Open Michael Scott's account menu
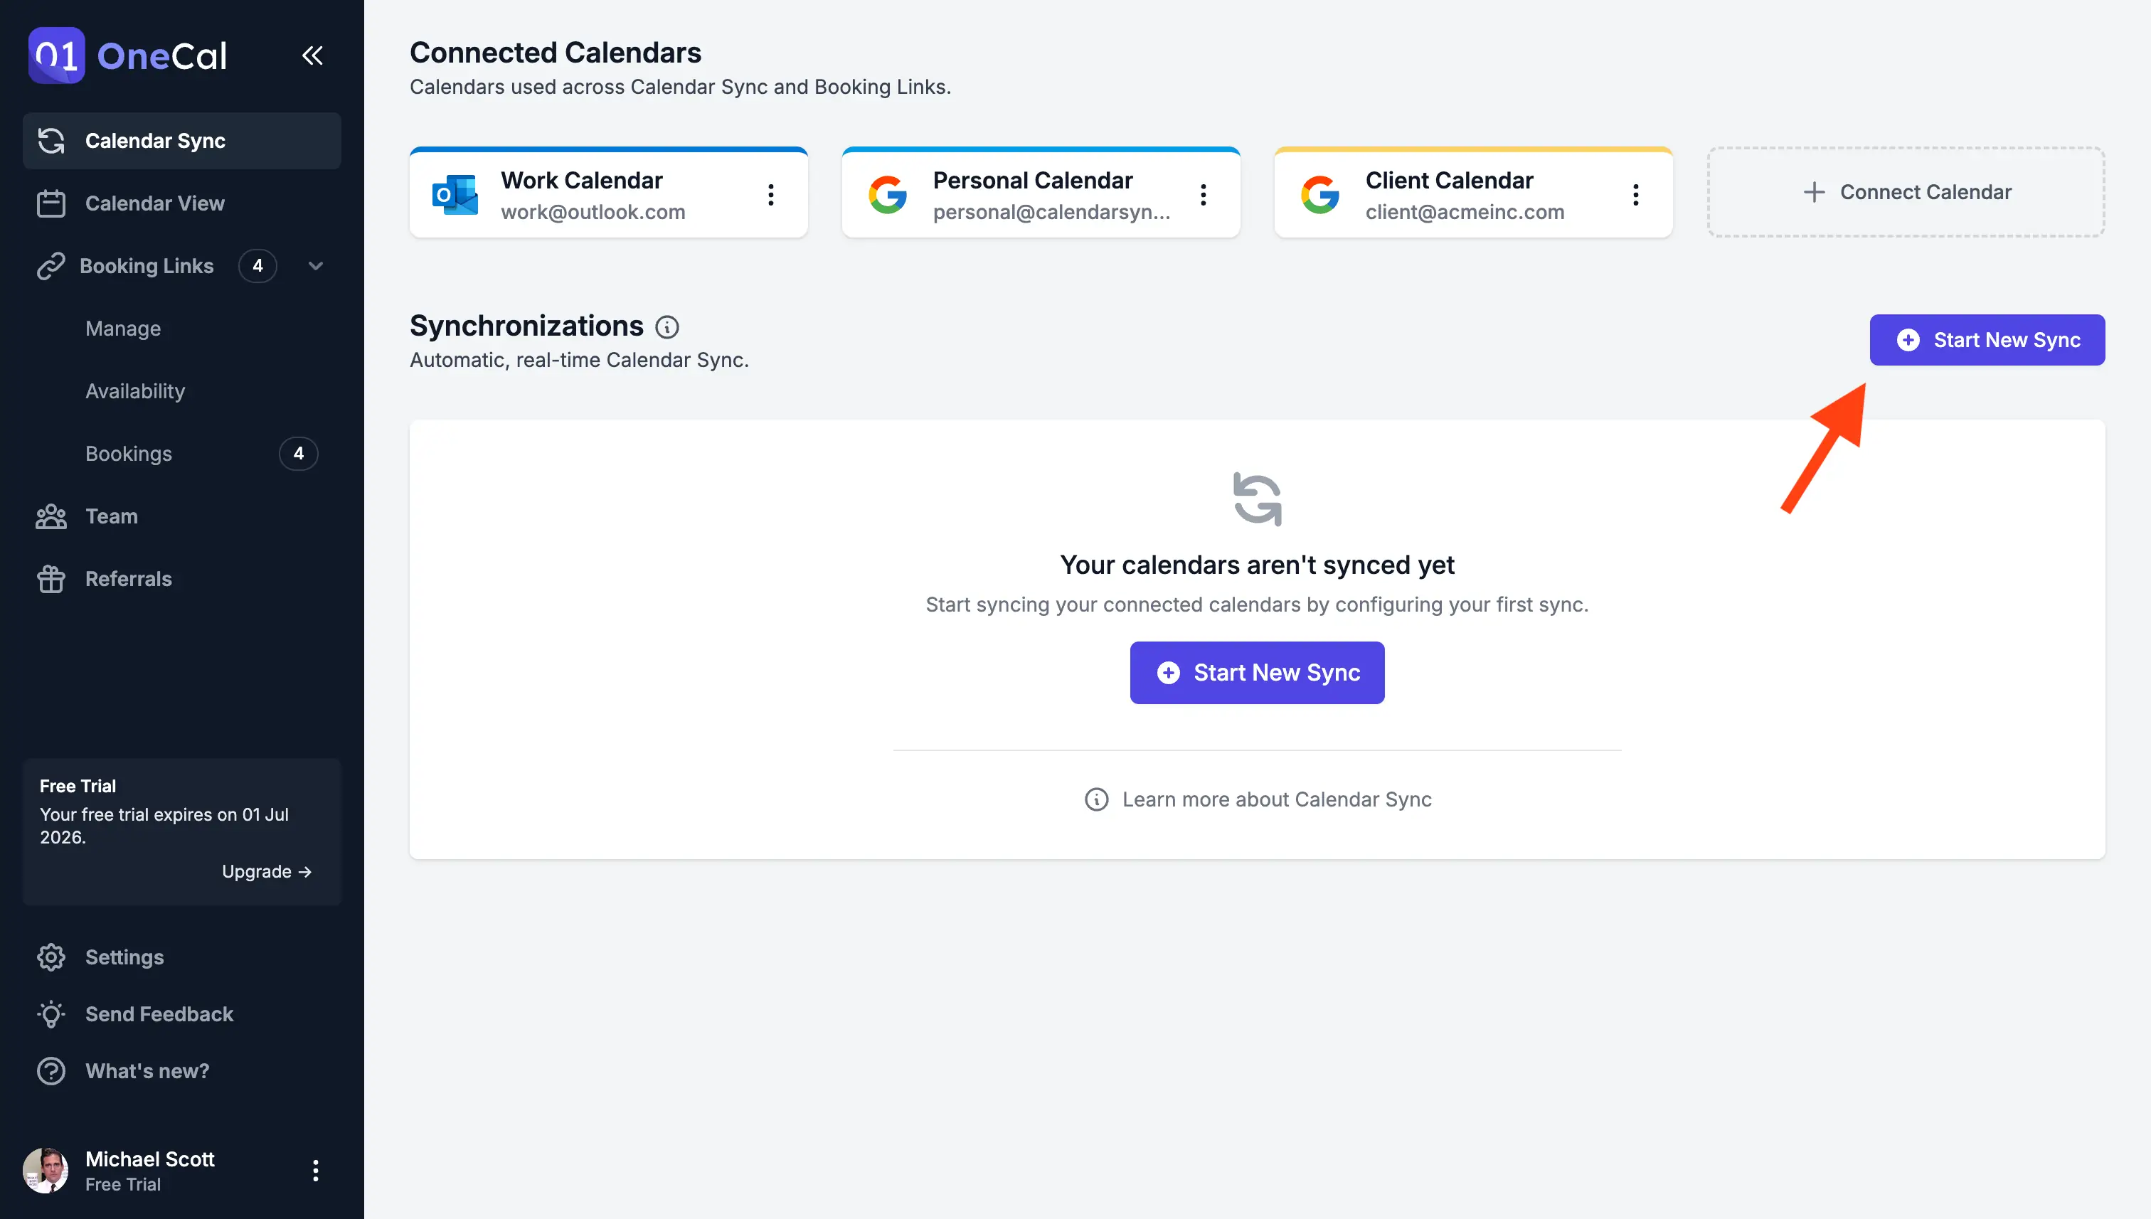This screenshot has width=2151, height=1219. coord(316,1170)
